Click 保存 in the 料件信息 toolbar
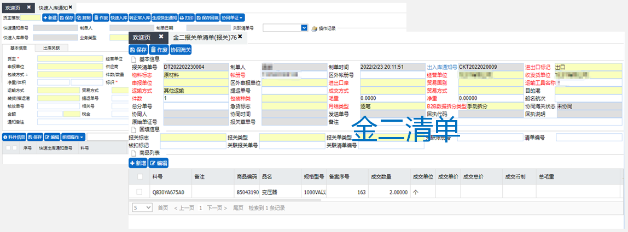 [x=35, y=137]
